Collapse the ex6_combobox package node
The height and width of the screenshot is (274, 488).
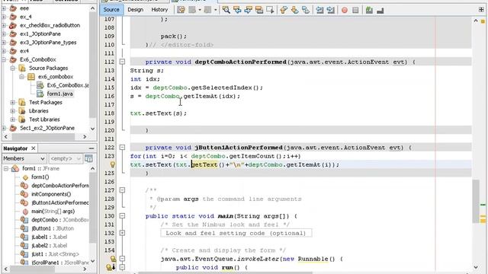pos(22,76)
